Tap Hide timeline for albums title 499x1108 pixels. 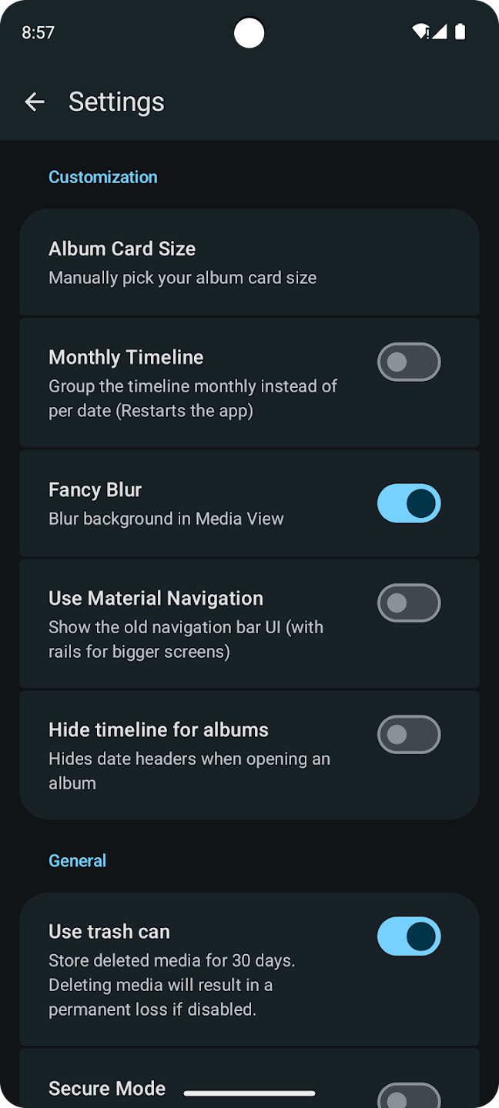tap(159, 730)
